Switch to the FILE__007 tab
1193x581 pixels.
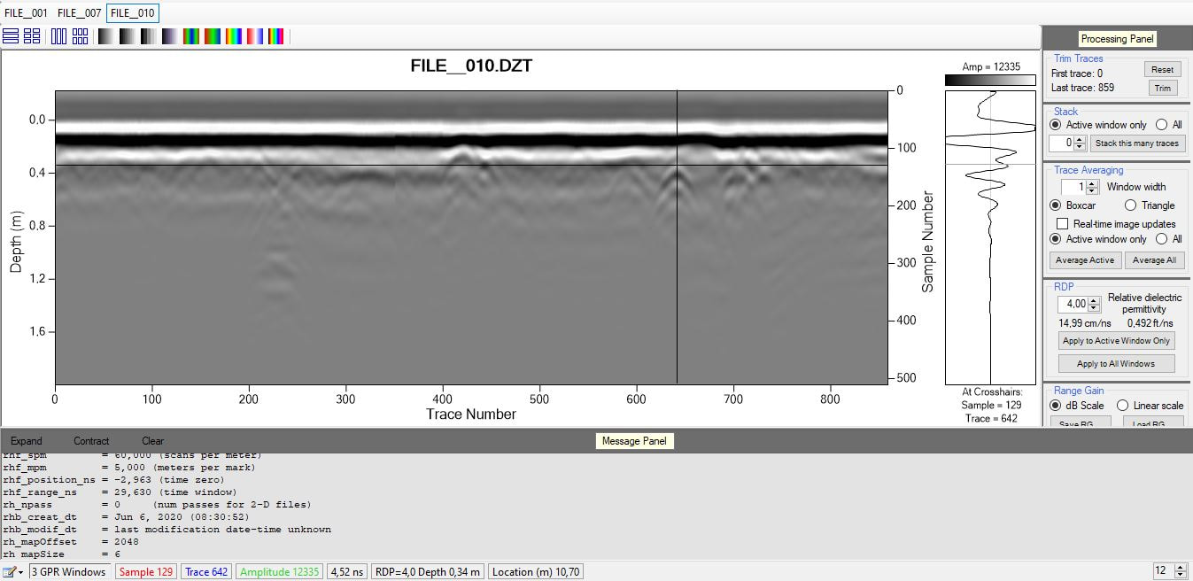pos(79,13)
